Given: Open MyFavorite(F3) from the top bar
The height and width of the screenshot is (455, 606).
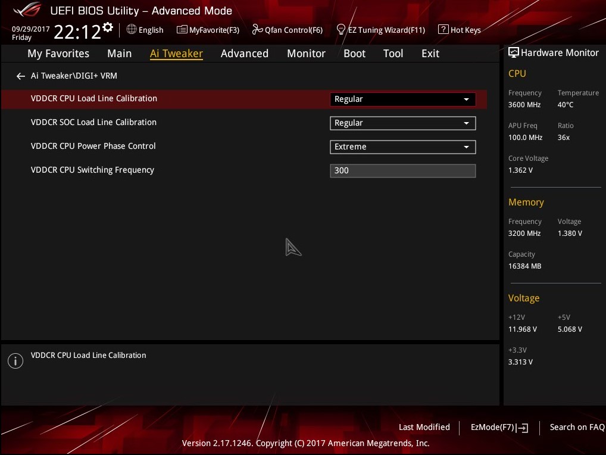Looking at the screenshot, I should 208,30.
